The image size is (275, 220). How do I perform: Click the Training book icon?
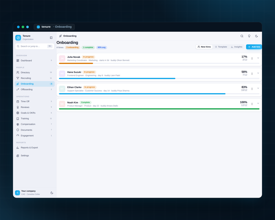click(x=18, y=119)
